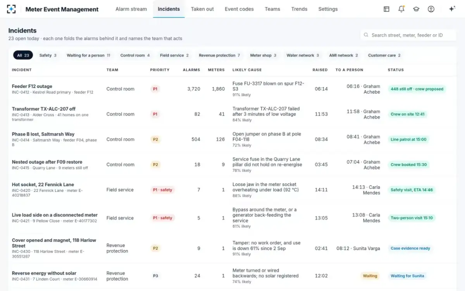Click P1 · safety badge for Hot socket
Image resolution: width=465 pixels, height=291 pixels.
[x=162, y=190]
